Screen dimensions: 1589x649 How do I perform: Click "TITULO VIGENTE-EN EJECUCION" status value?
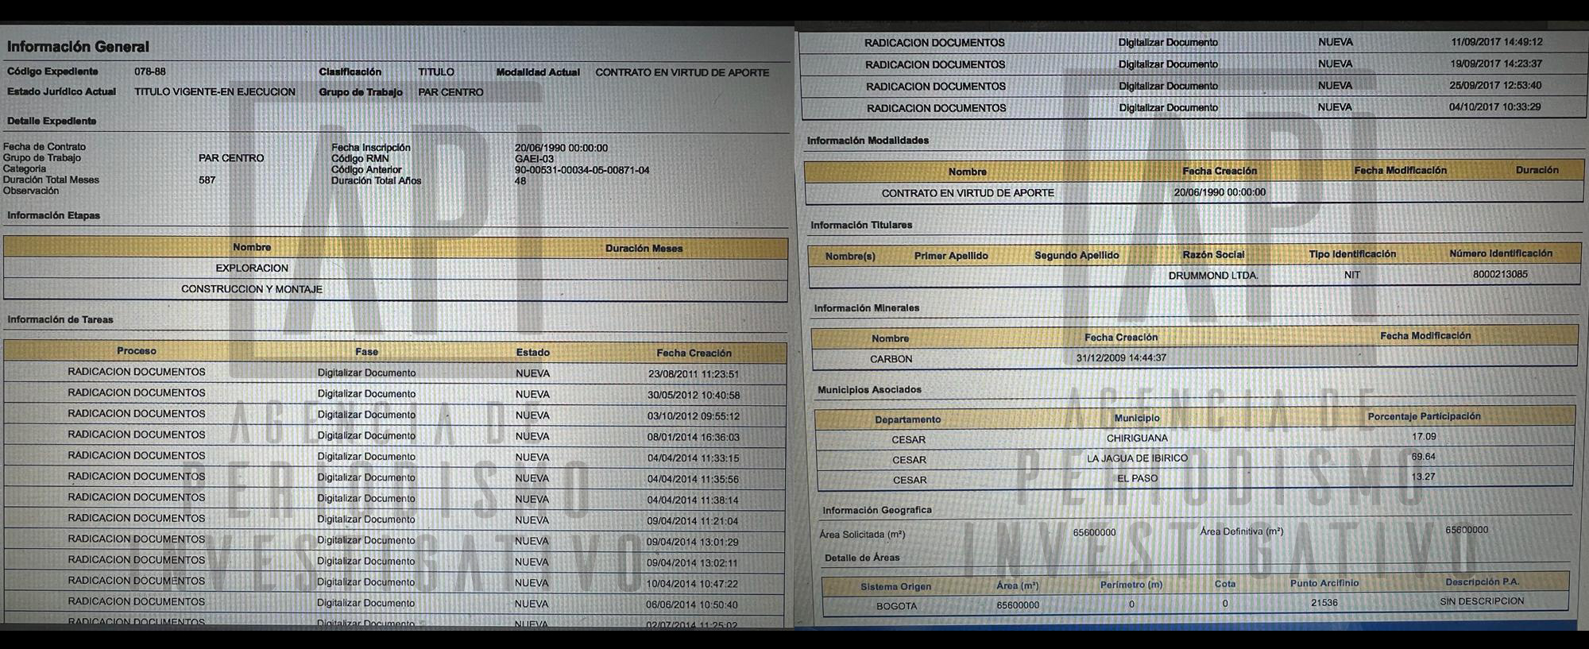[x=215, y=92]
